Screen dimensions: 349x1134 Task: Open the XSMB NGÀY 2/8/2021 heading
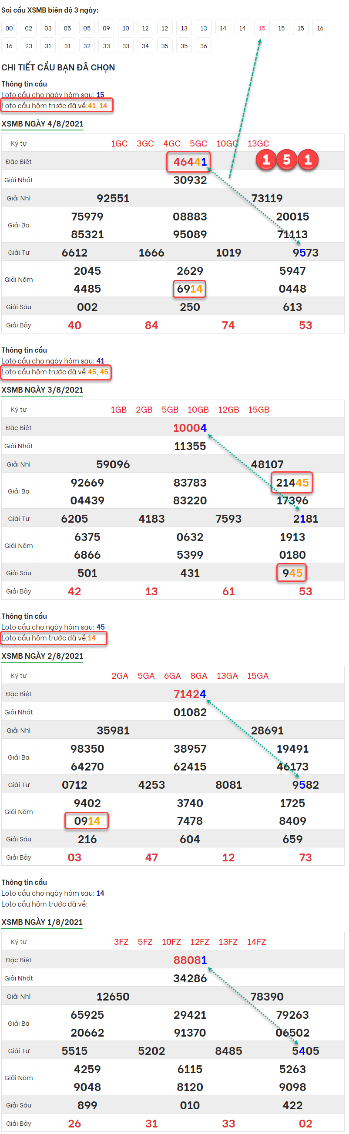(42, 656)
